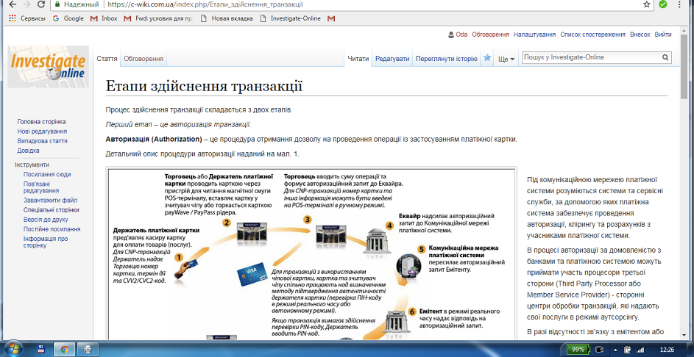Expand the Ще dropdown menu
The height and width of the screenshot is (357, 694).
pos(506,59)
